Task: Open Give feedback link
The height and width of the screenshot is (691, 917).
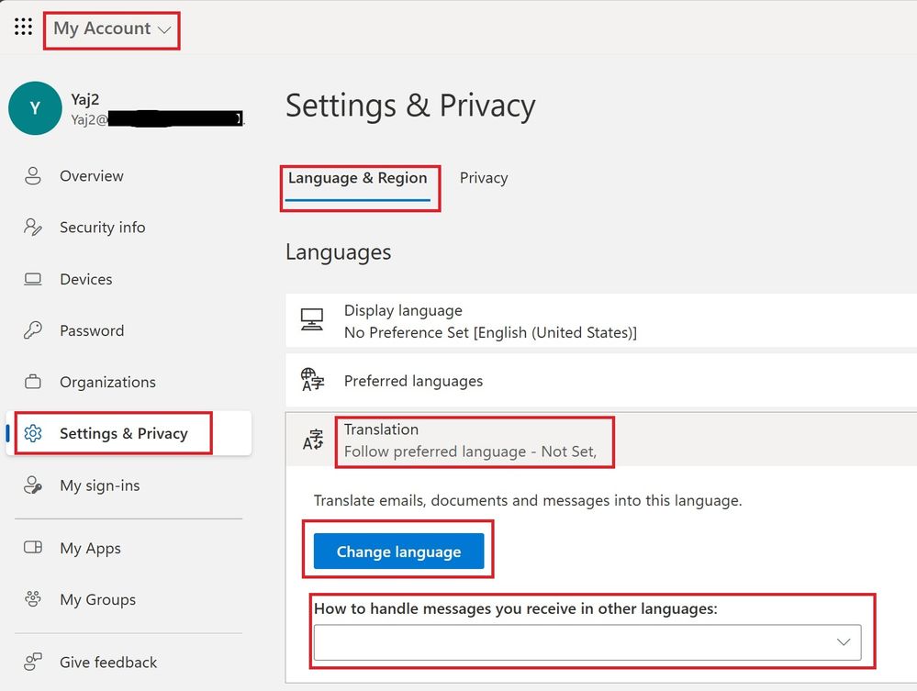Action: pos(108,662)
